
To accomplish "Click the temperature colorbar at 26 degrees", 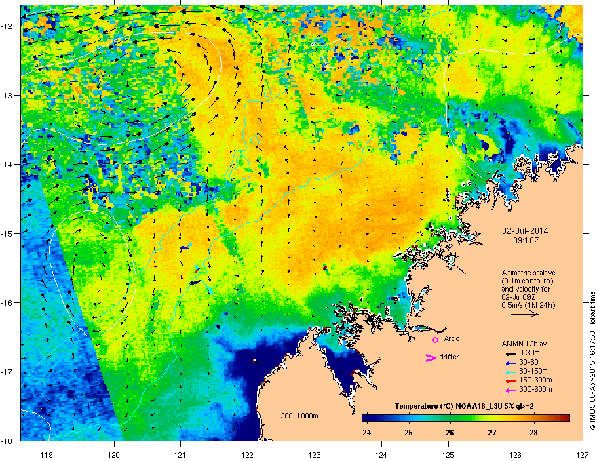I will pyautogui.click(x=450, y=418).
